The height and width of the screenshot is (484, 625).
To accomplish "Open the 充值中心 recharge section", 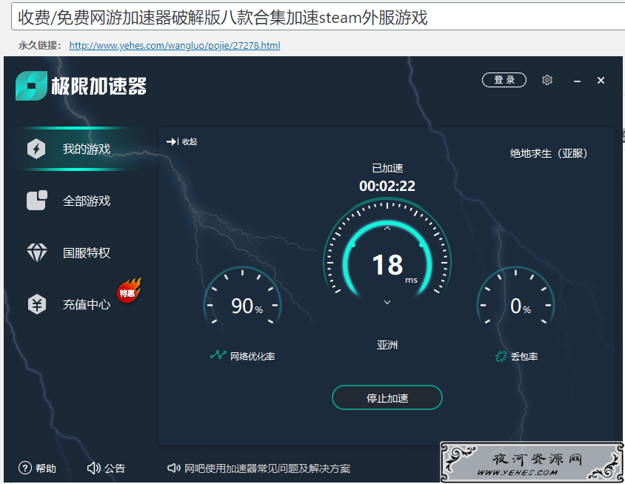I will point(87,304).
